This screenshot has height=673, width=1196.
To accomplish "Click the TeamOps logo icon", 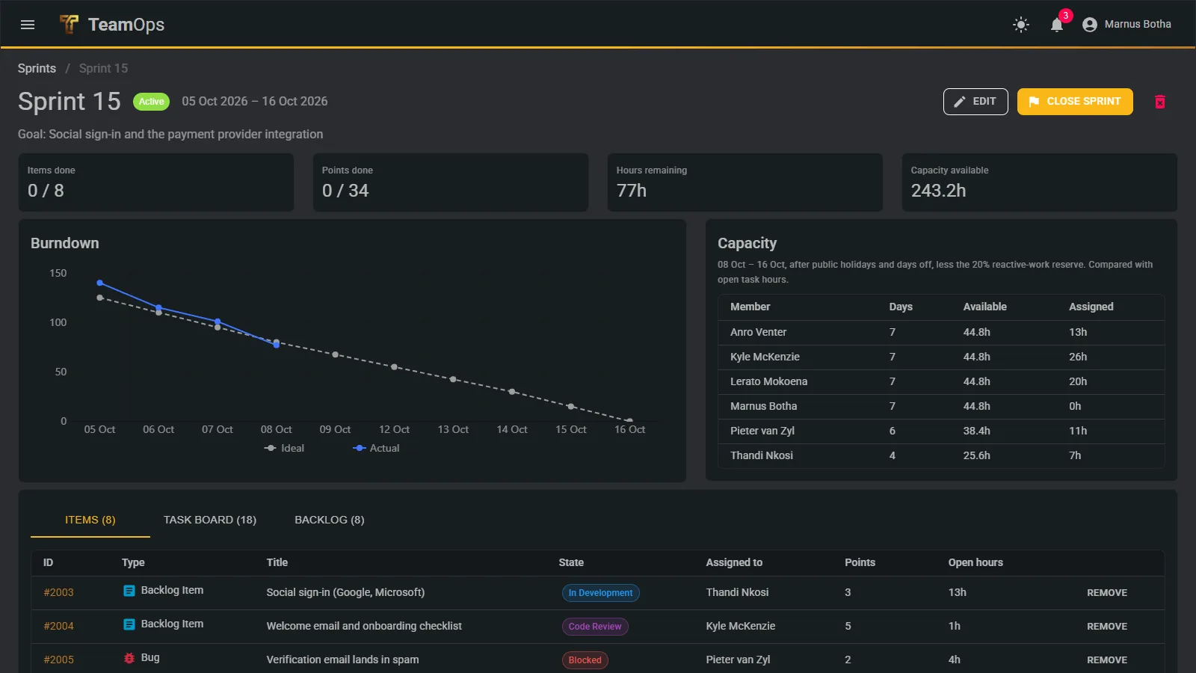I will coord(69,25).
